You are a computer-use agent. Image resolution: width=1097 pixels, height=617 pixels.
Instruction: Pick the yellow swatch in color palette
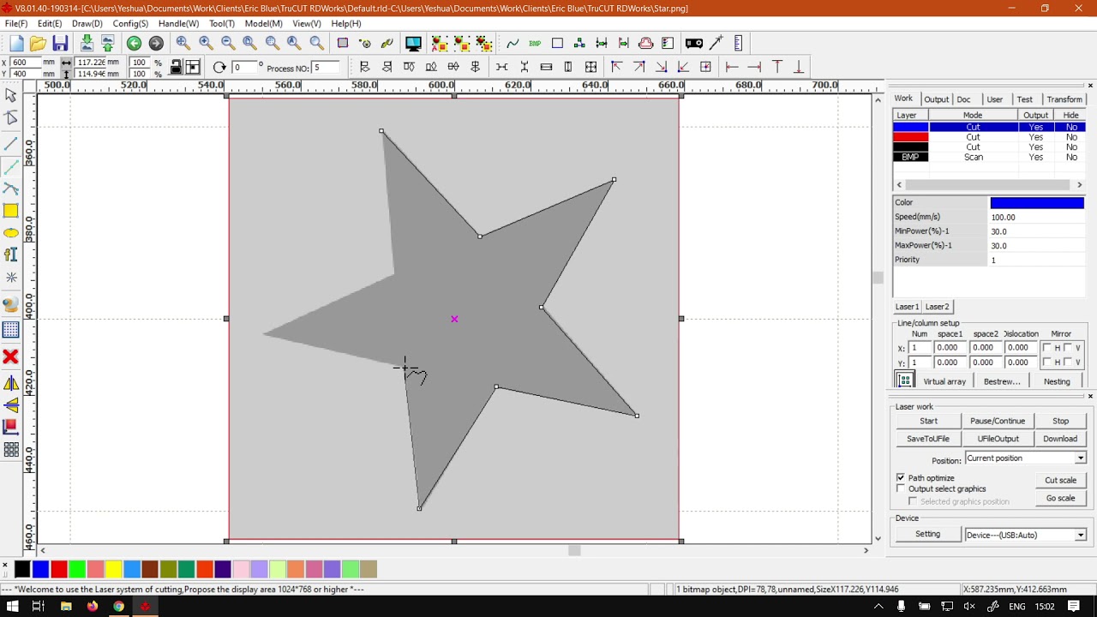(x=113, y=570)
